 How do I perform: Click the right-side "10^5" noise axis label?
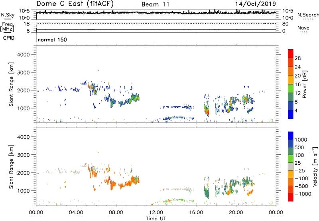point(288,11)
